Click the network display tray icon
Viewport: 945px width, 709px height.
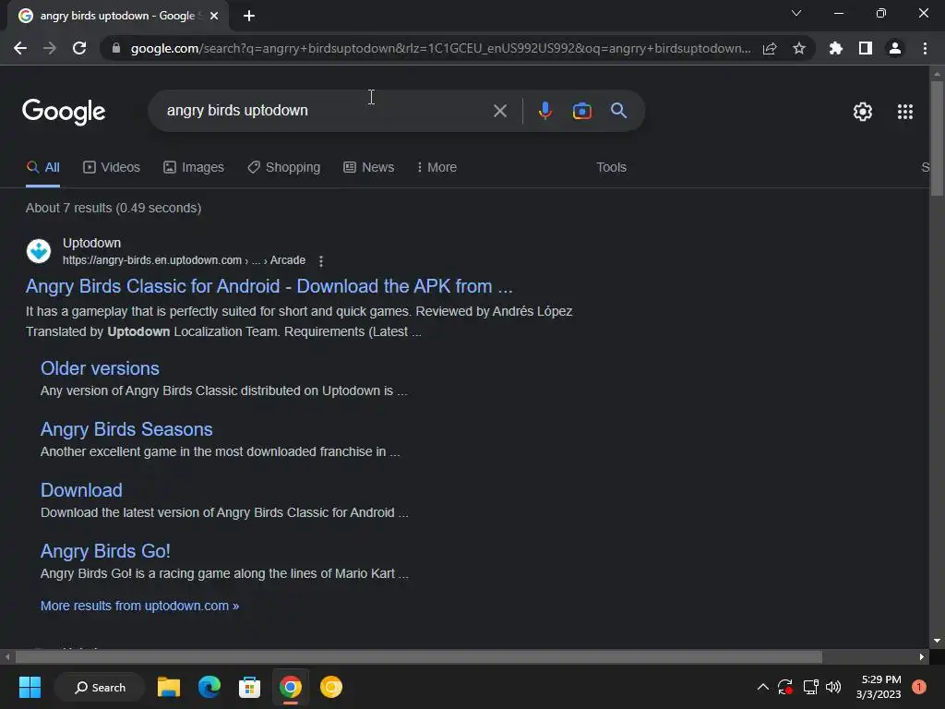coord(810,687)
